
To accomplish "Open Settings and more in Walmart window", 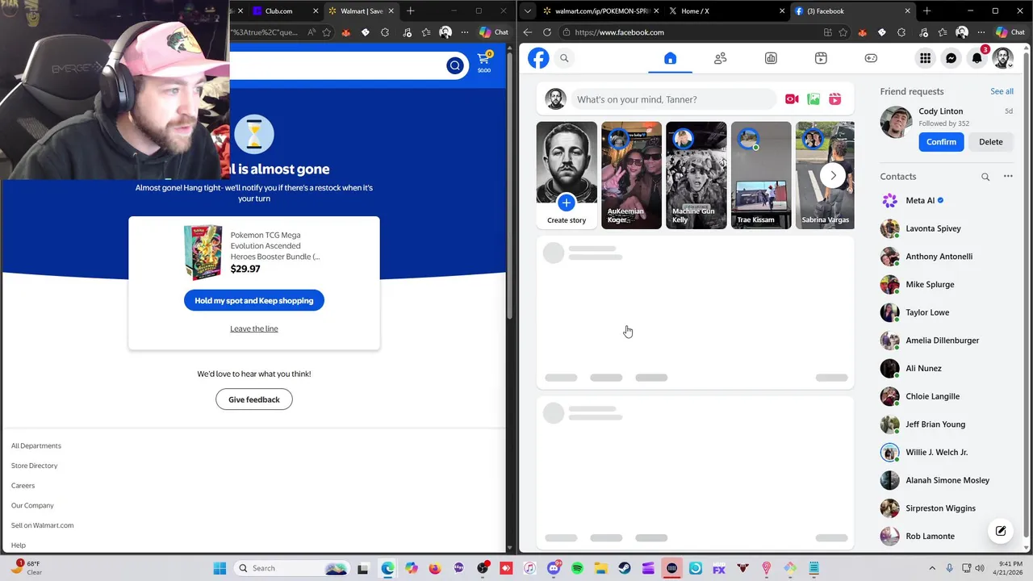I will tap(465, 32).
